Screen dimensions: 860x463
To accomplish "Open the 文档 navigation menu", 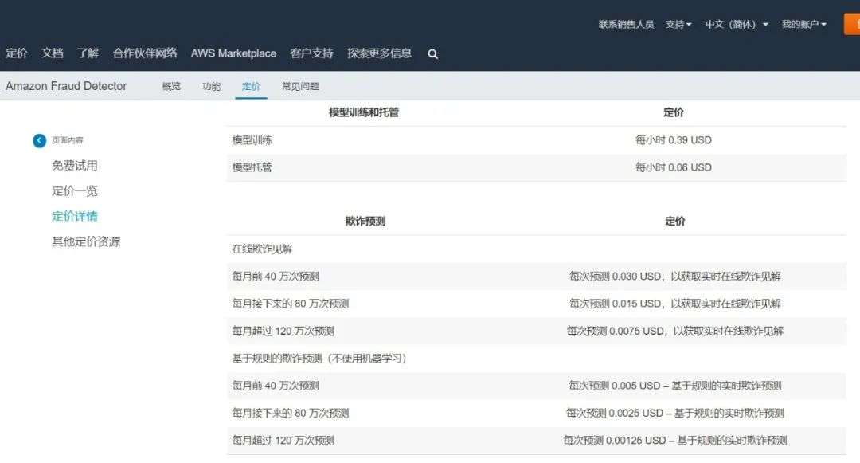I will point(52,53).
